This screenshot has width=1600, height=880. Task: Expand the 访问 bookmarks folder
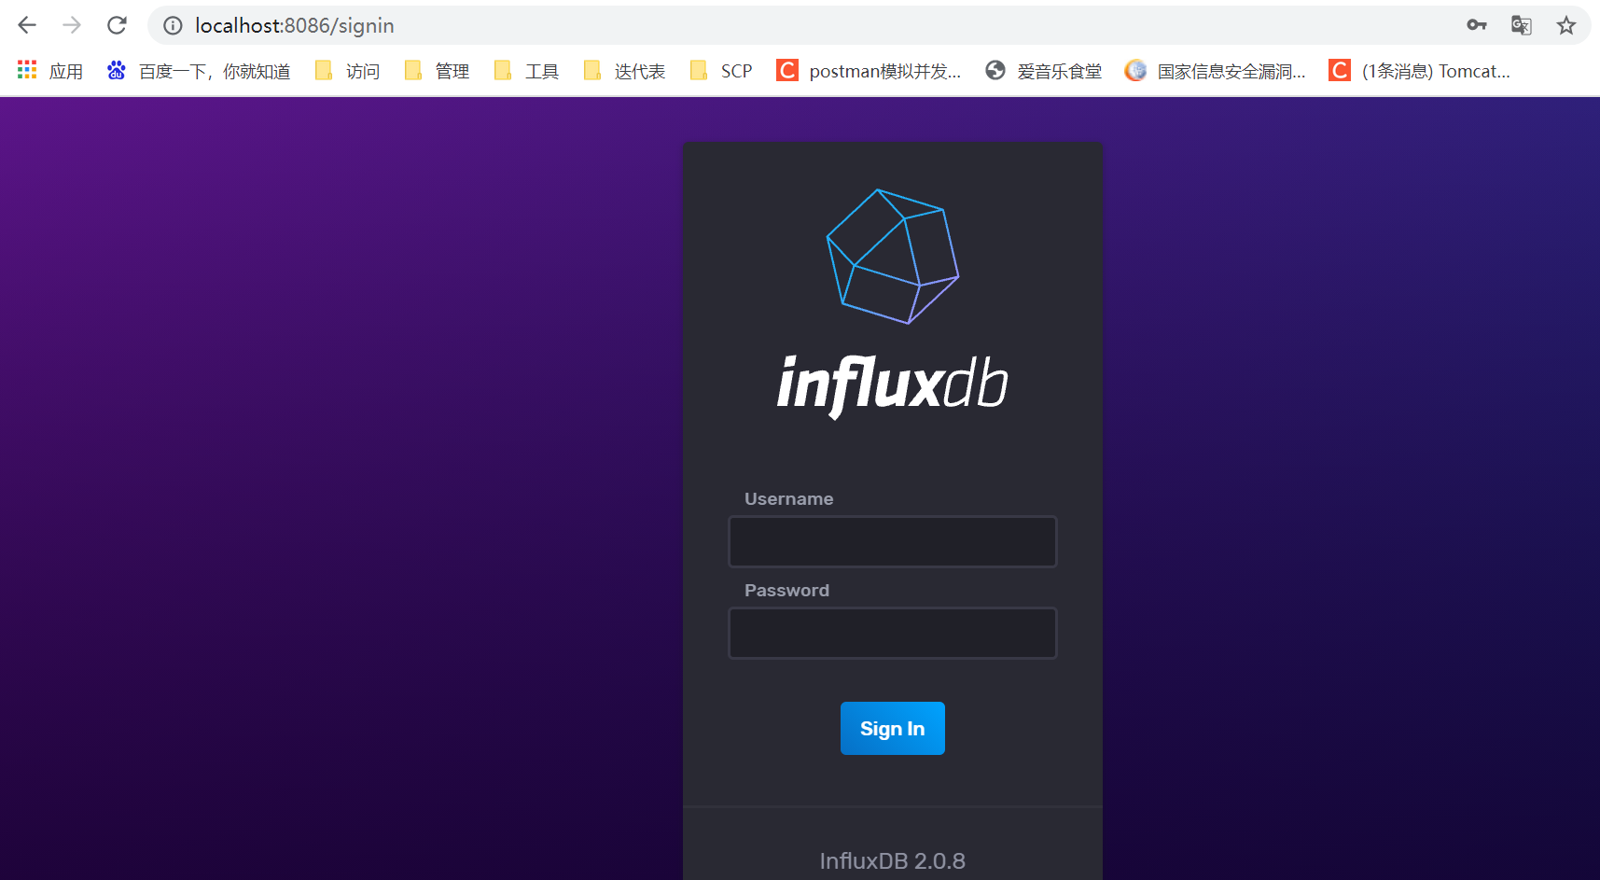[347, 70]
